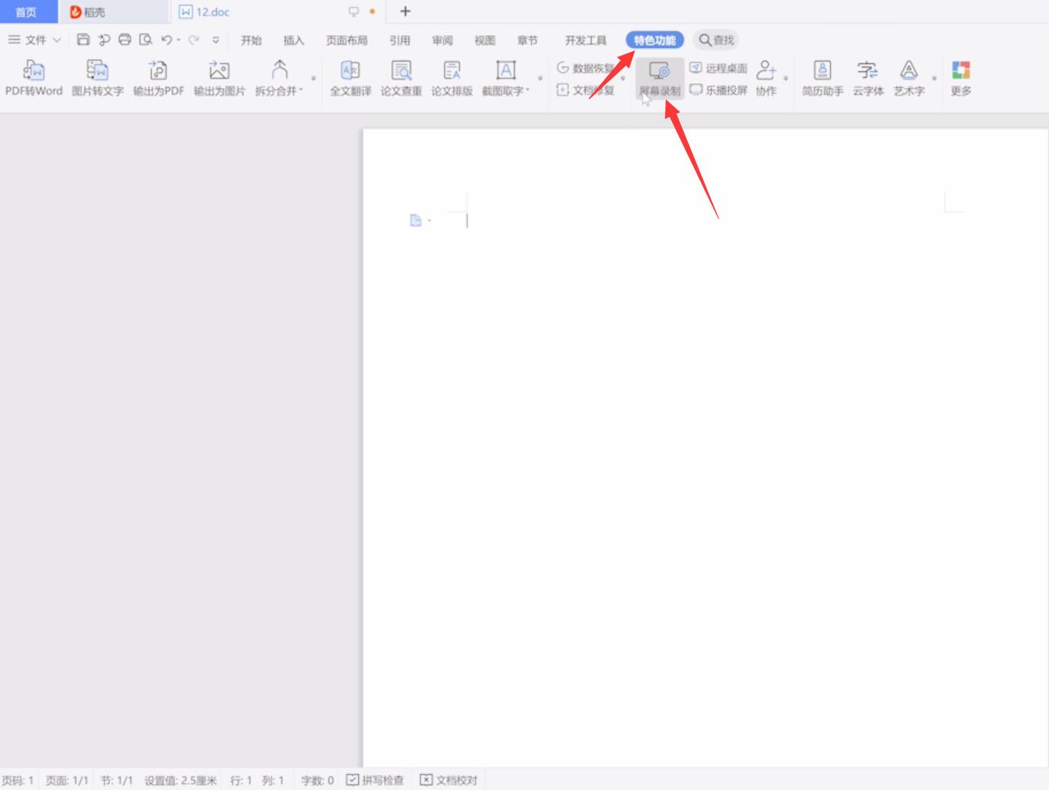The image size is (1049, 790).
Task: Open the 开发工具 ribbon tab
Action: coord(586,40)
